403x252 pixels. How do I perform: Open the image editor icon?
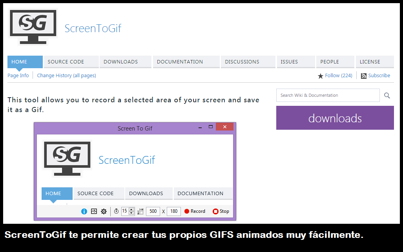[x=94, y=211]
